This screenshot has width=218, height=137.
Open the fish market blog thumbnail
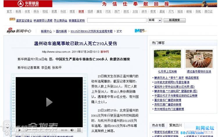click(199, 59)
